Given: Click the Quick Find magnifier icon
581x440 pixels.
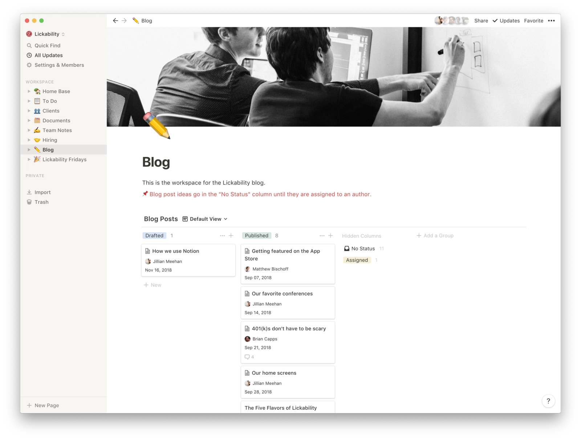Looking at the screenshot, I should click(x=29, y=46).
